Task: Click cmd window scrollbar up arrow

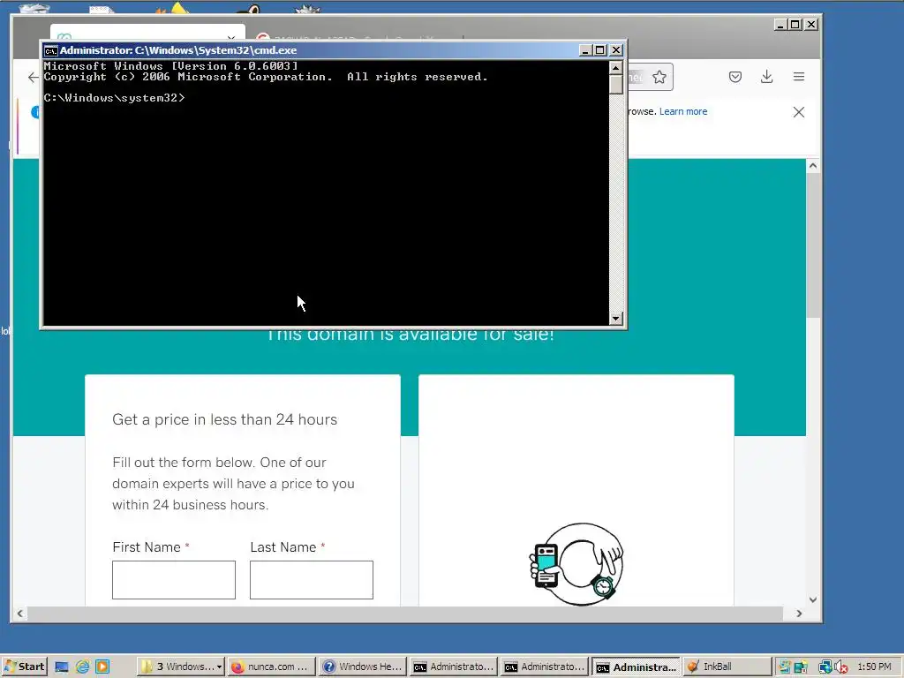Action: tap(615, 67)
